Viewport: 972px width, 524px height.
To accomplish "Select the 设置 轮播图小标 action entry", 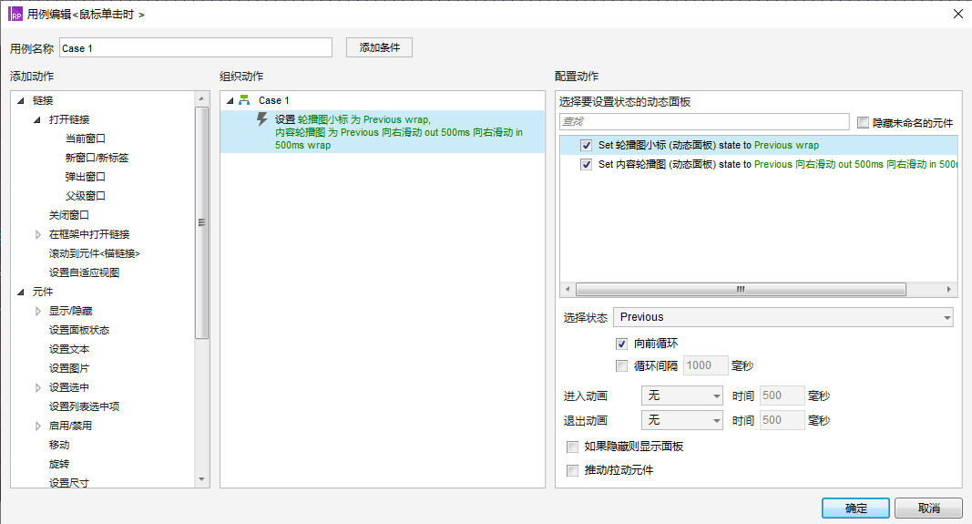I will pos(383,132).
